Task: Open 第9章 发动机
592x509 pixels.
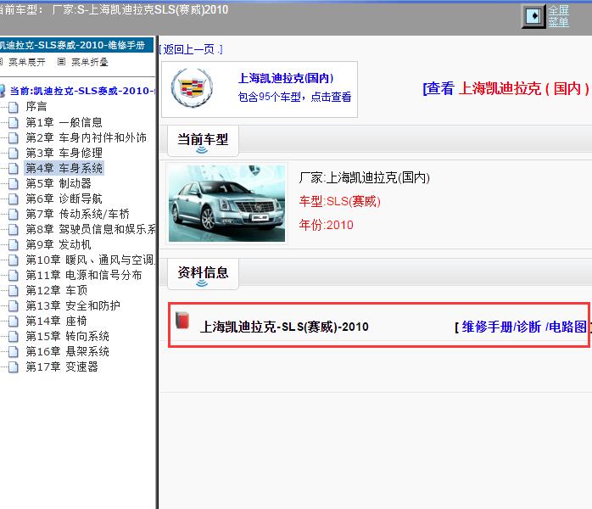Action: pyautogui.click(x=59, y=244)
